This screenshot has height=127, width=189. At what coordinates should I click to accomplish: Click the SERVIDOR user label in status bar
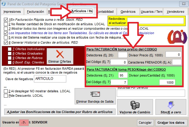[40, 122]
